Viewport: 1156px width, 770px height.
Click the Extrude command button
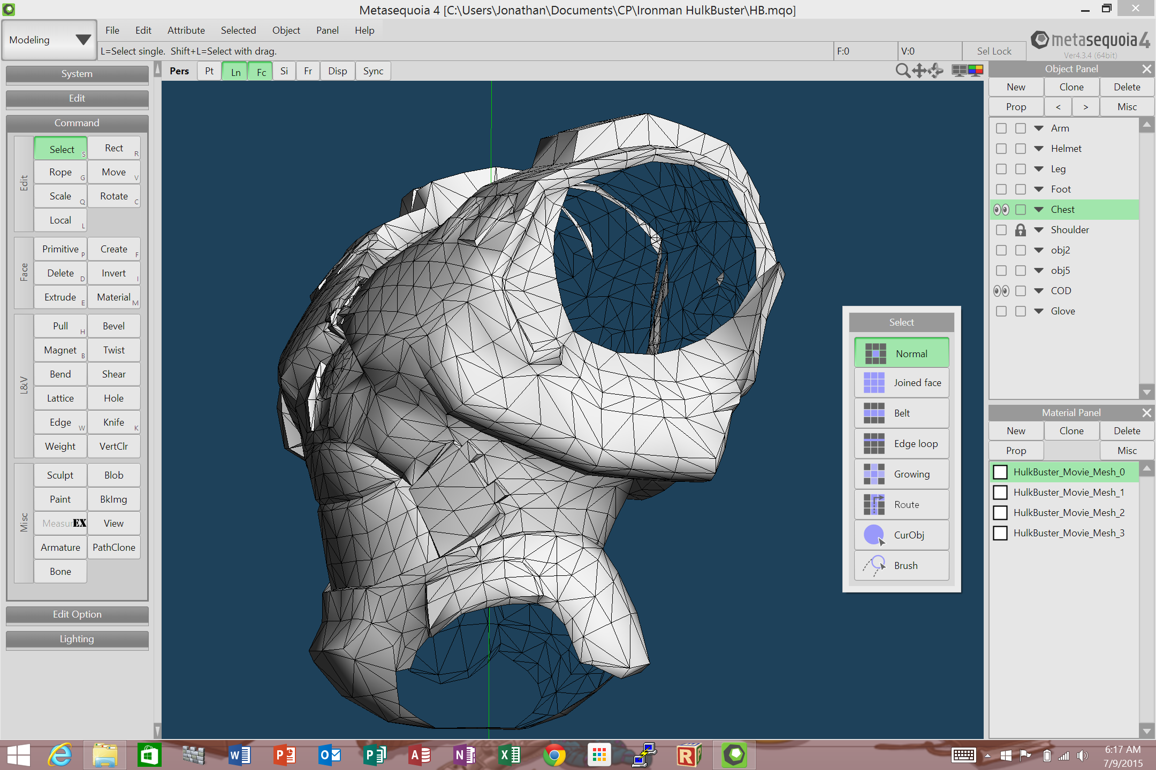60,297
